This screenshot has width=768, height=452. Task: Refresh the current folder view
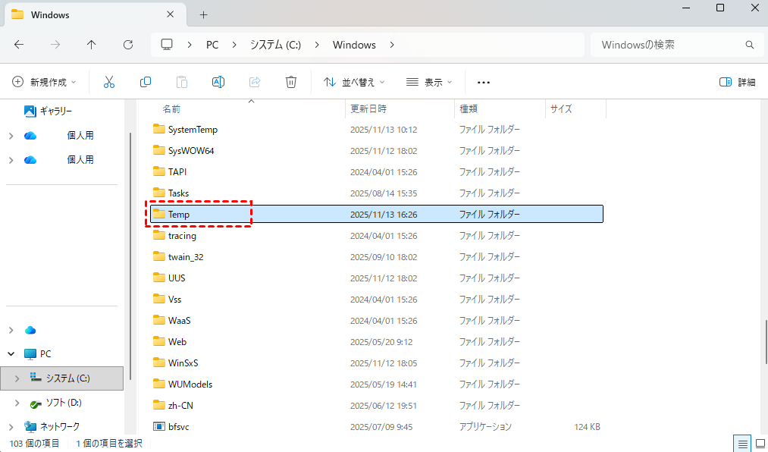(x=128, y=45)
